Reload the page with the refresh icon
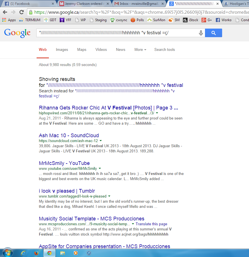 [x=21, y=12]
